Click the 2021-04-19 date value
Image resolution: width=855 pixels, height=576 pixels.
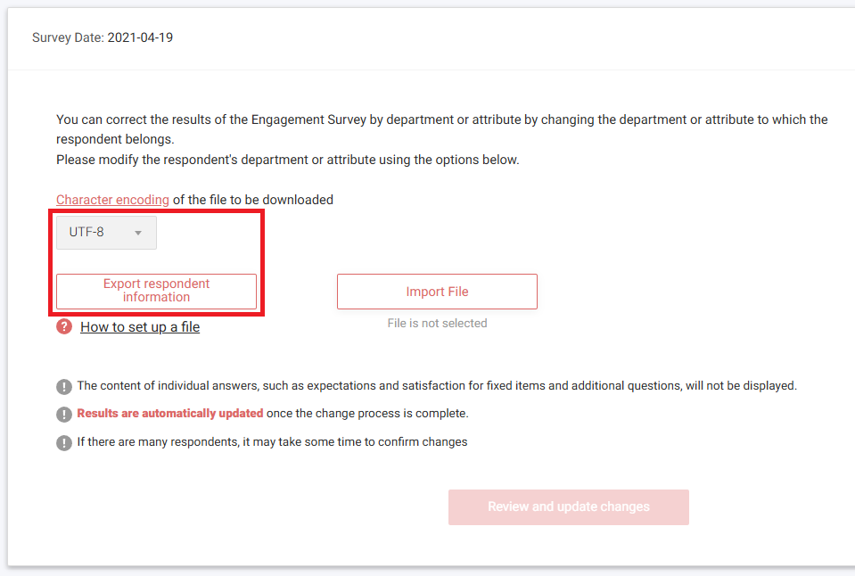pyautogui.click(x=140, y=38)
